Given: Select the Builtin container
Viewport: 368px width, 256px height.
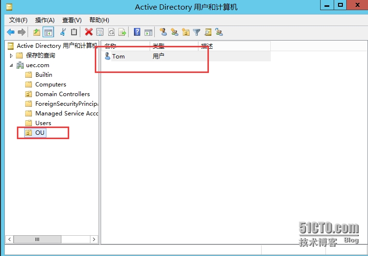Looking at the screenshot, I should point(39,75).
